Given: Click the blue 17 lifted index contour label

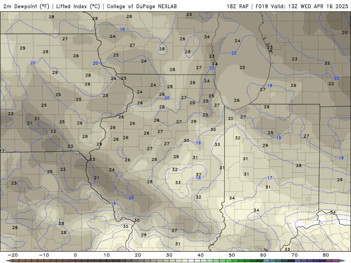Looking at the screenshot, I should click(269, 178).
